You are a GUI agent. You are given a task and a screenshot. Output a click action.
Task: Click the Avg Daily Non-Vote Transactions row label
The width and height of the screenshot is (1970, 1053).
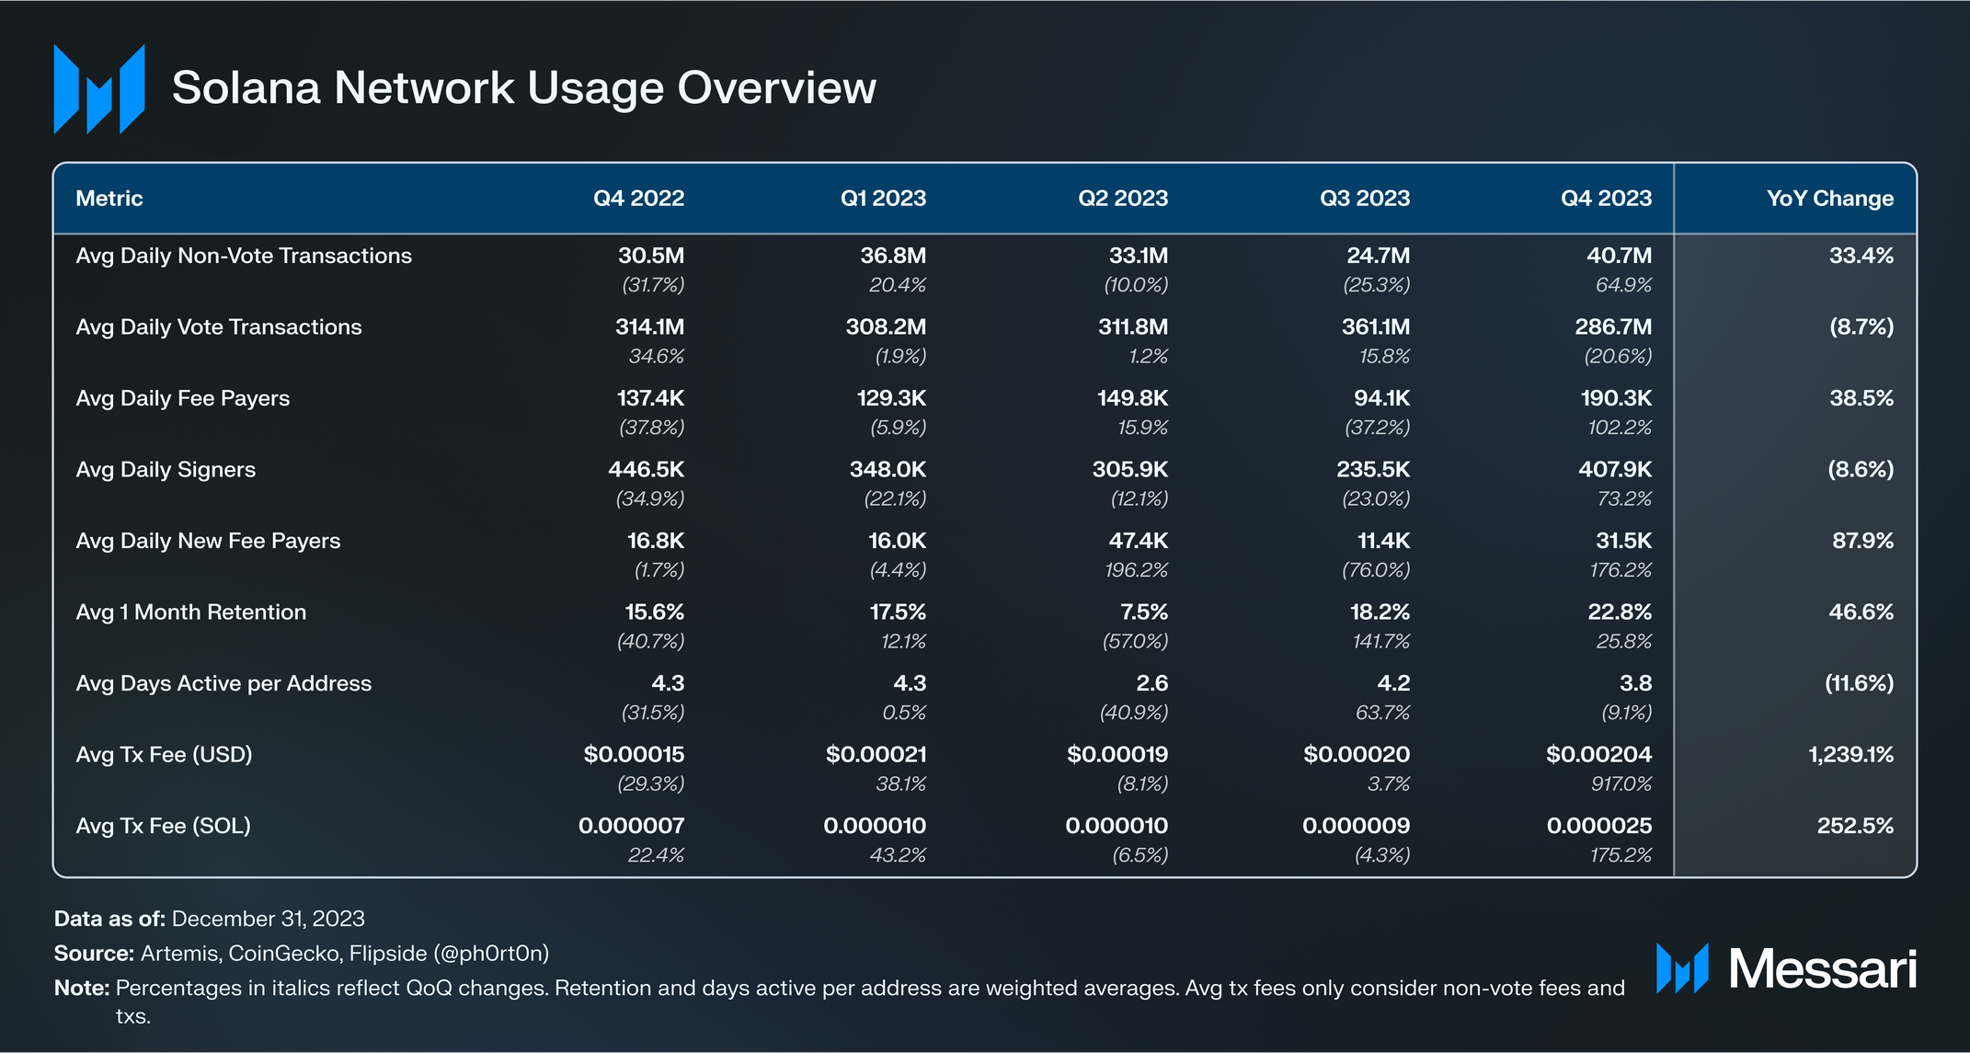pyautogui.click(x=244, y=256)
